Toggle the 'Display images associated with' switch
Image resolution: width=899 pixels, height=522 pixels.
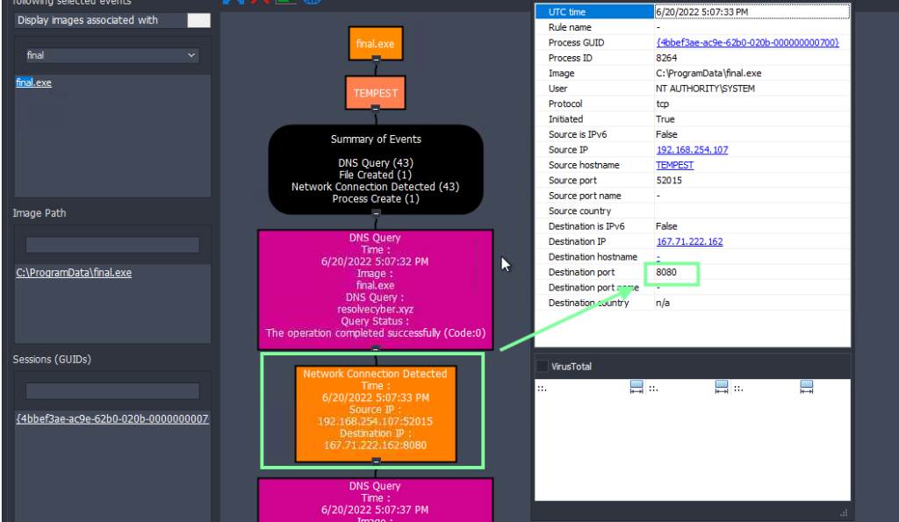199,20
